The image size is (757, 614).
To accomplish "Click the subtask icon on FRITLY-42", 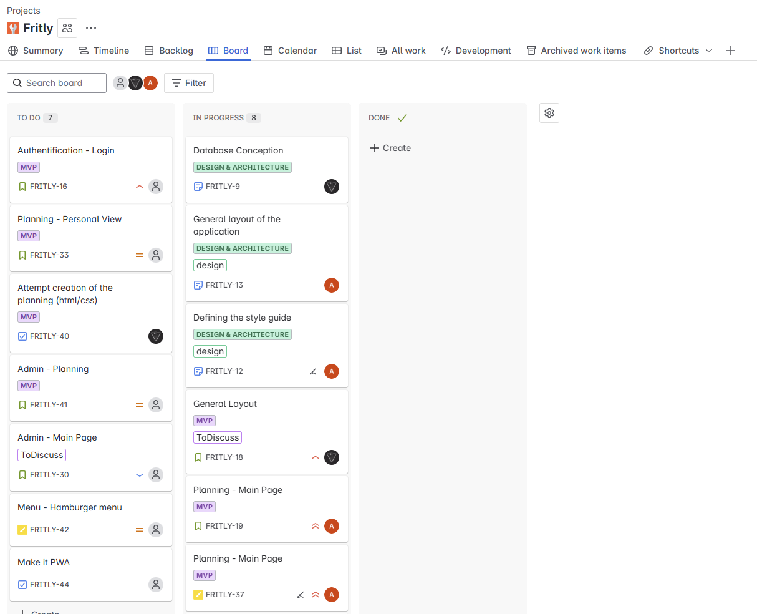I will point(22,529).
